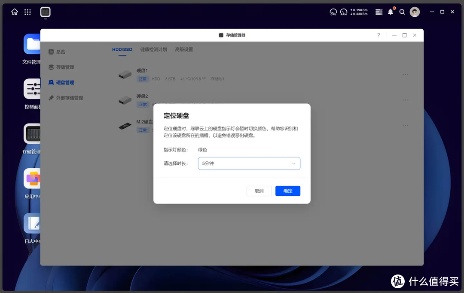
Task: Open the apps grid launcher beside home
Action: [x=27, y=12]
